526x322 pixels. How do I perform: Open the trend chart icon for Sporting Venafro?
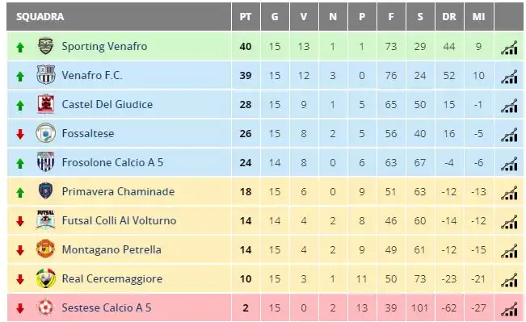click(x=509, y=48)
